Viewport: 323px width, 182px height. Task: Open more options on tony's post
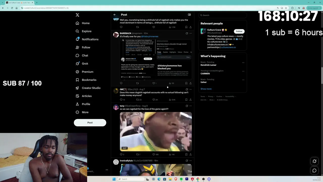[x=191, y=106]
